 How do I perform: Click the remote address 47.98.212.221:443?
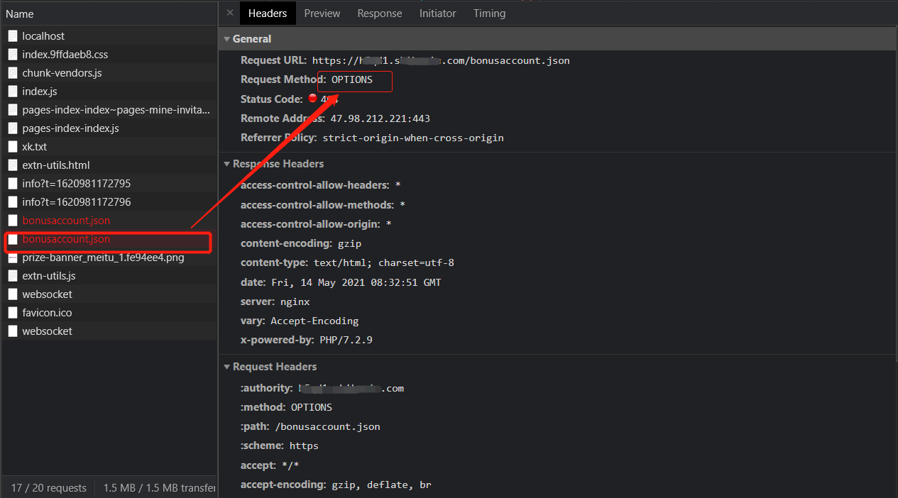(380, 118)
